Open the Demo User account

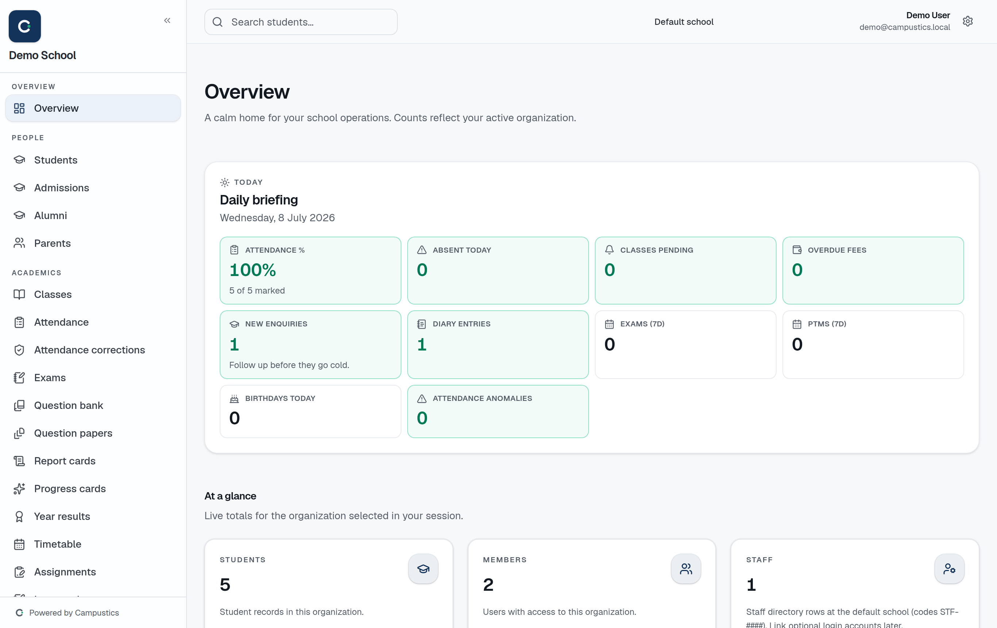[904, 21]
